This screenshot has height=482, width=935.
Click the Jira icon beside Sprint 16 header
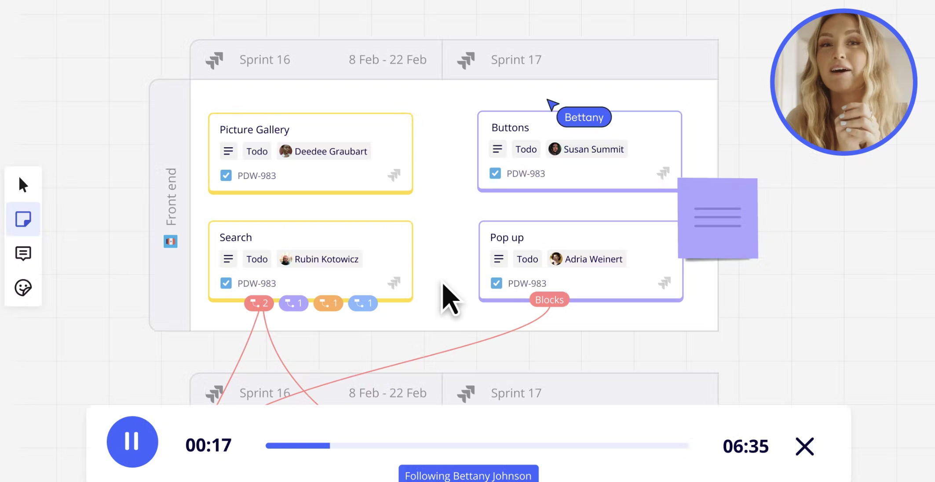[x=215, y=60]
